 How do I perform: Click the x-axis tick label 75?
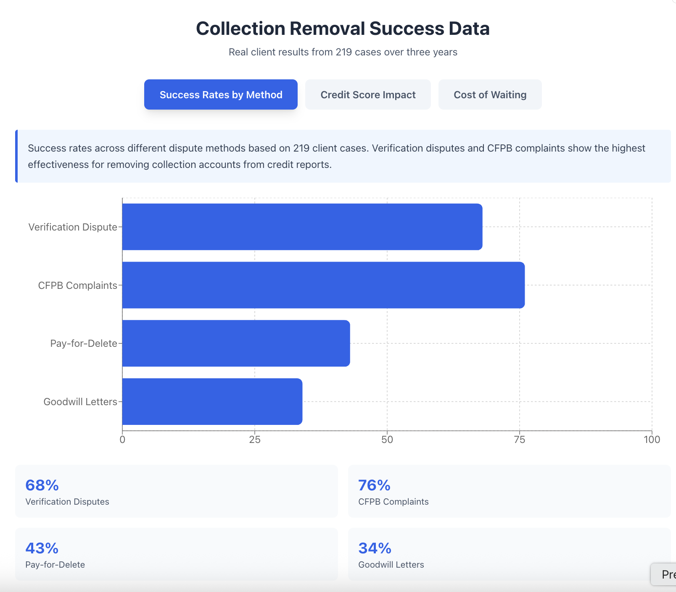(x=520, y=440)
